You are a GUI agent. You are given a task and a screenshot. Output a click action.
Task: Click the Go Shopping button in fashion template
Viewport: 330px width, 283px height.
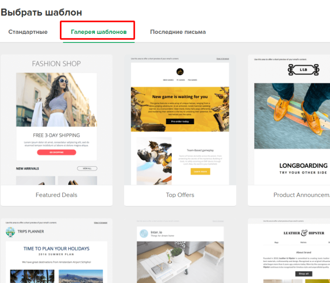(57, 152)
